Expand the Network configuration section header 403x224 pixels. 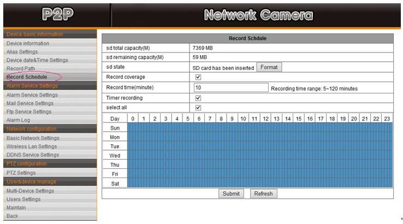click(31, 129)
